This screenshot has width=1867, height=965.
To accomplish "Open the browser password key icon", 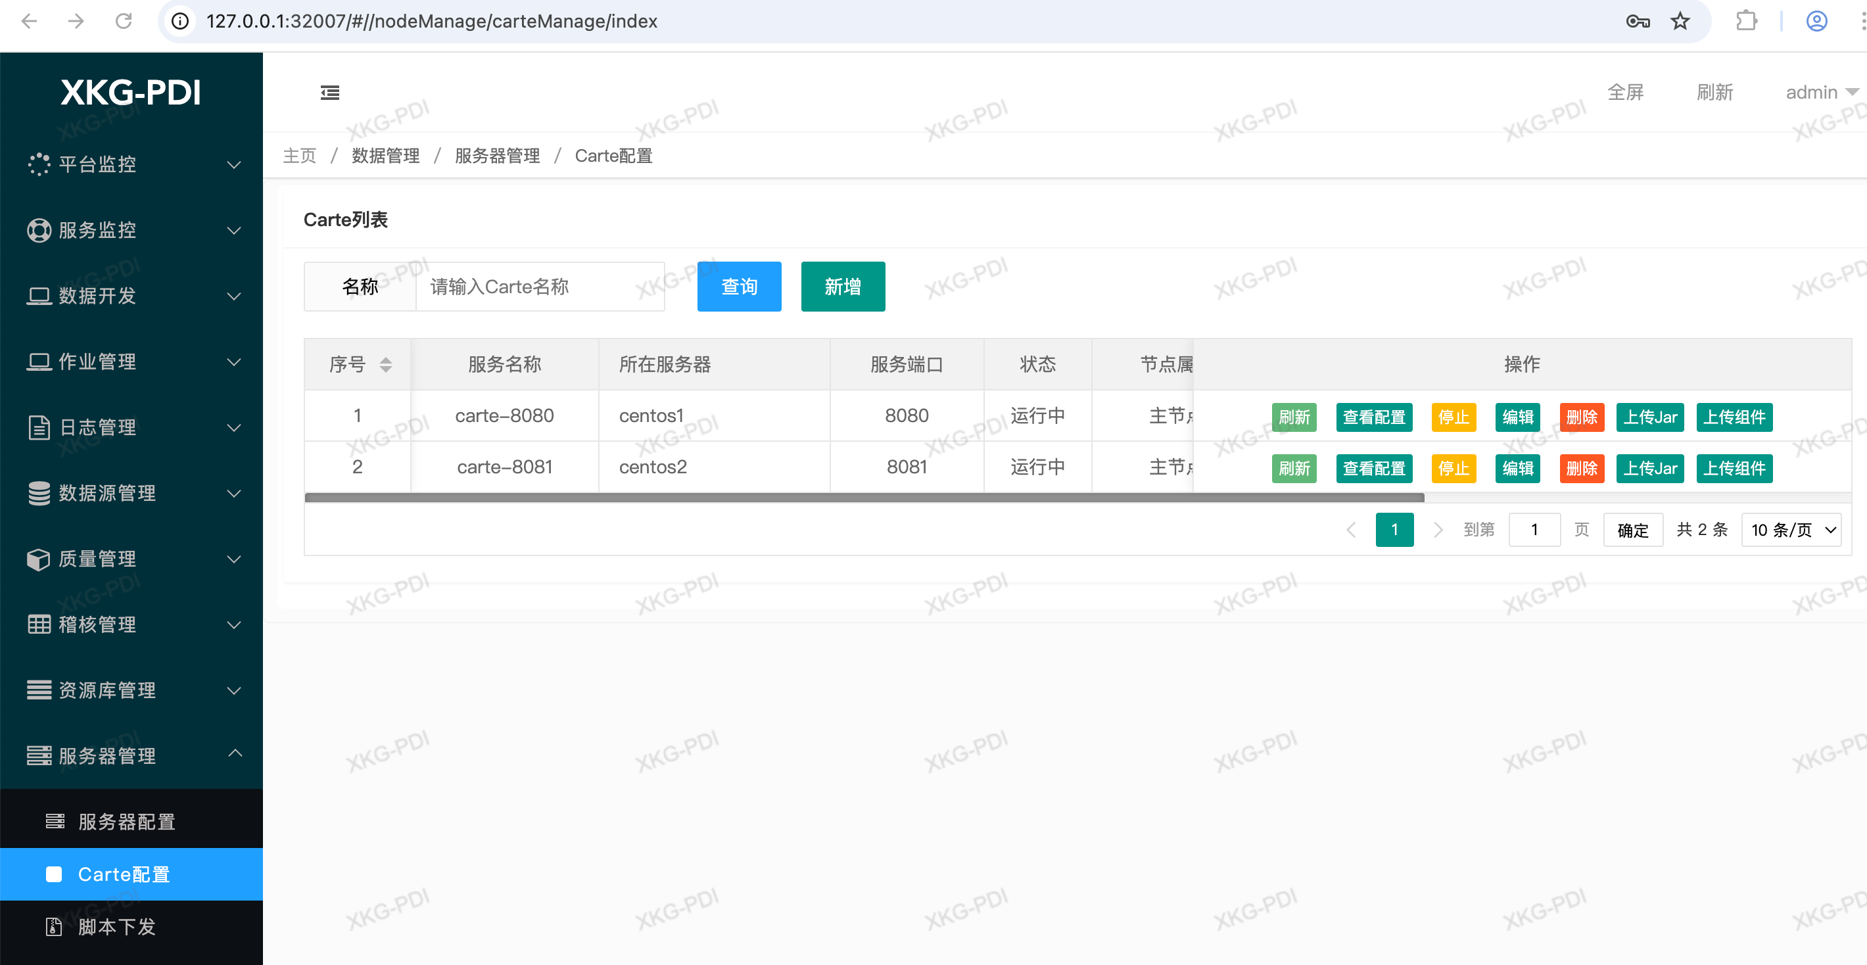I will click(1638, 21).
